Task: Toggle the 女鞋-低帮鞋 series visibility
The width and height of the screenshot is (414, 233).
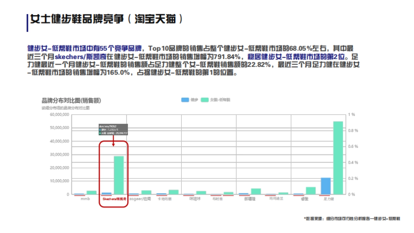Action: click(x=204, y=99)
